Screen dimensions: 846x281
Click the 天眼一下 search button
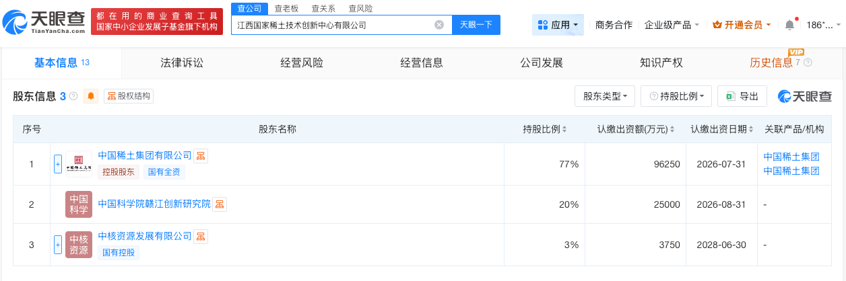(476, 25)
